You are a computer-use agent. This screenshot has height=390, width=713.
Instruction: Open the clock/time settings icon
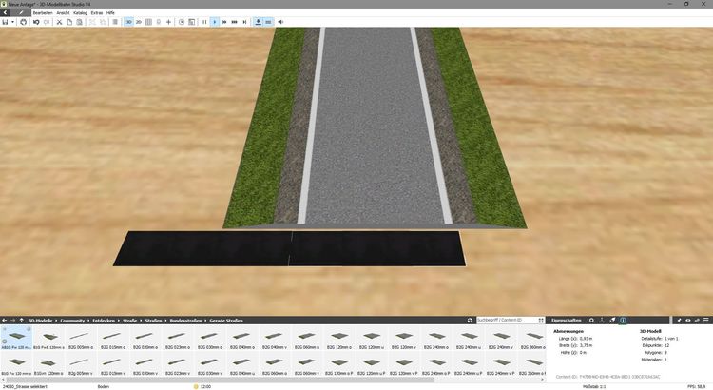[182, 22]
